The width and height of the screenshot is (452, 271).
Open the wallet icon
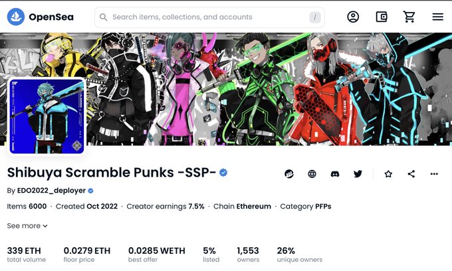382,17
